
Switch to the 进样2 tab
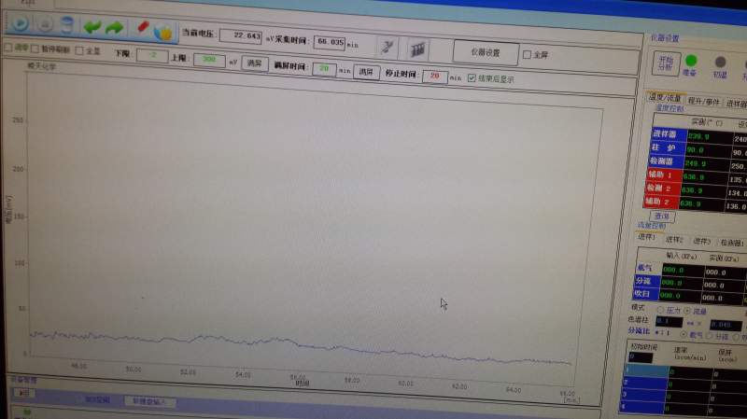pyautogui.click(x=674, y=239)
